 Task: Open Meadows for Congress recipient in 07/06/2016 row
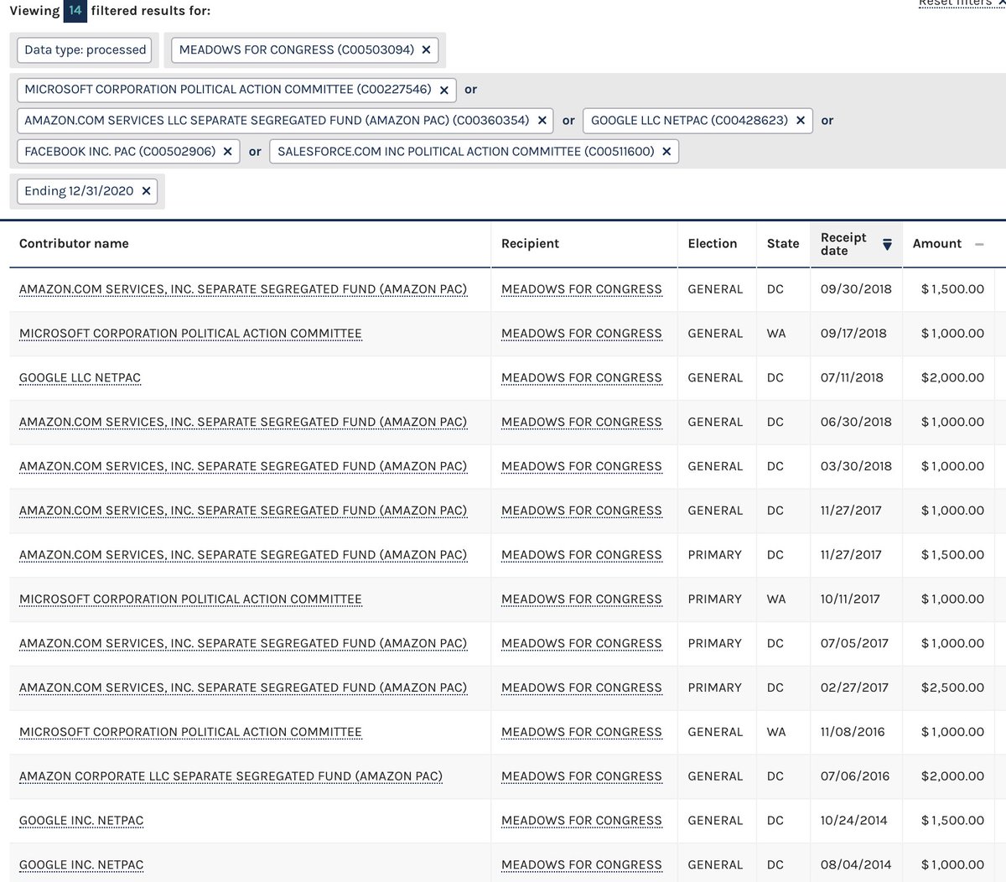tap(582, 776)
